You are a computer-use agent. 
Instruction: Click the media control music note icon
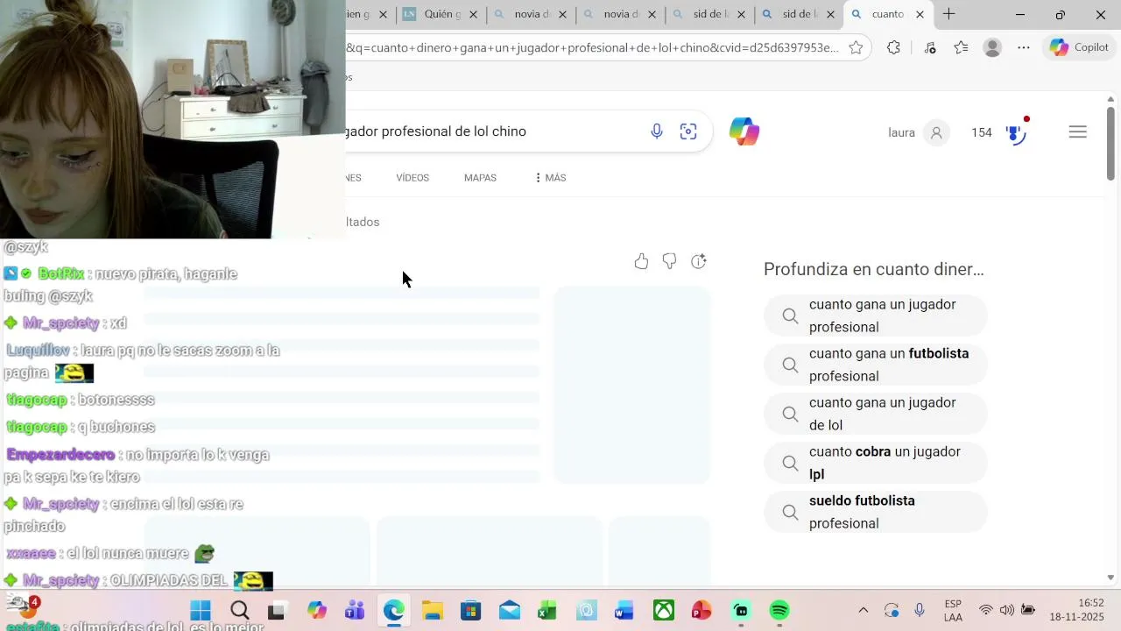click(930, 48)
